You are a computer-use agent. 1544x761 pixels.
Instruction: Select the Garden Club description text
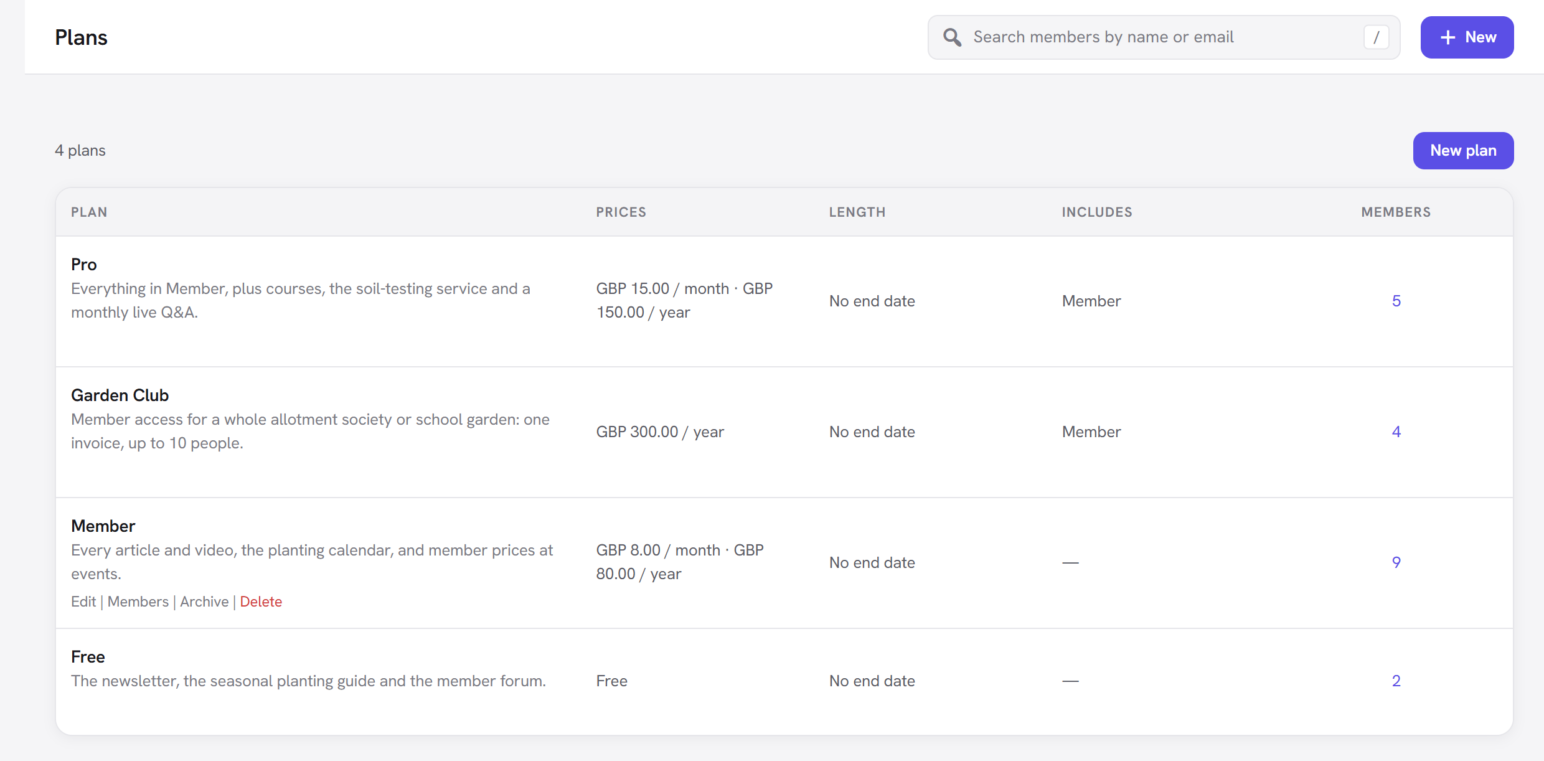[x=310, y=432]
